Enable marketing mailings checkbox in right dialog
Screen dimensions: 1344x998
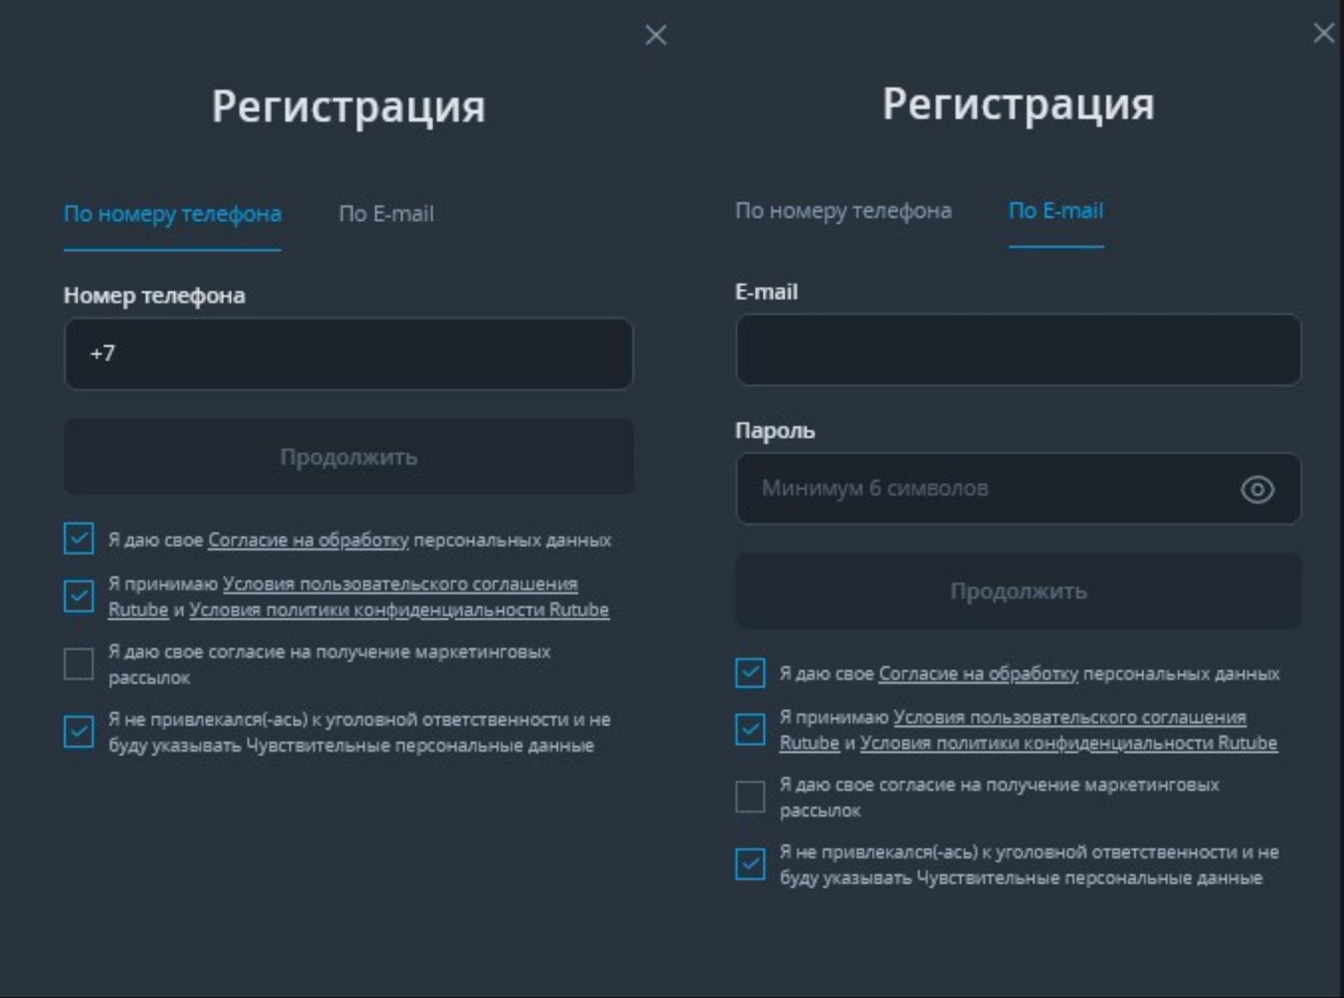750,797
